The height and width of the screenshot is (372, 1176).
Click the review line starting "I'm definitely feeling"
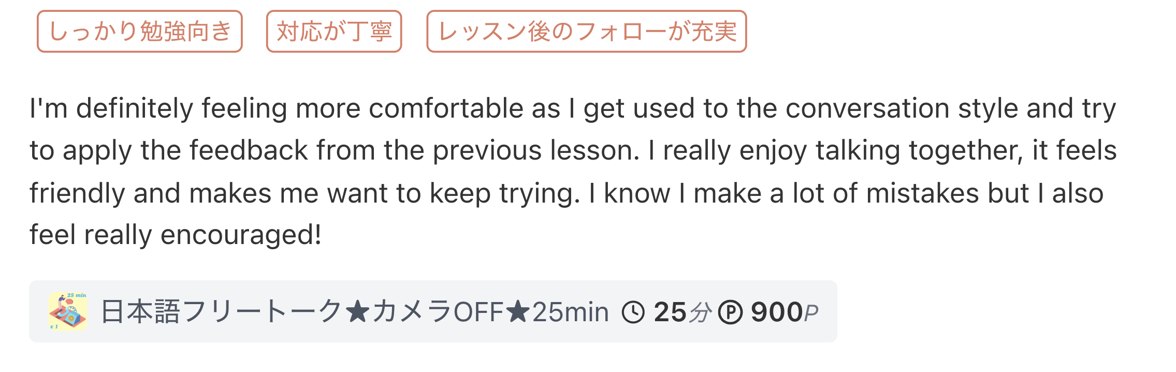(x=572, y=109)
